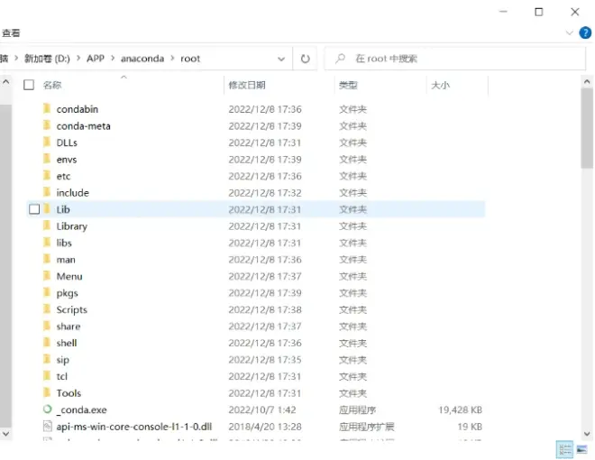
Task: Click the 应用程序扩展 type cell
Action: click(367, 427)
